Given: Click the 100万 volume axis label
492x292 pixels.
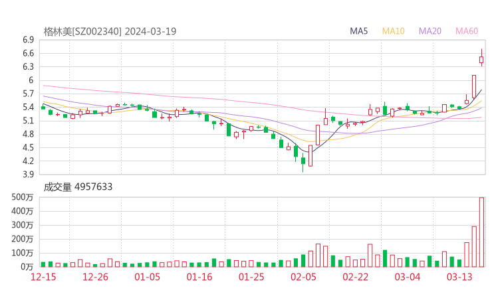Looking at the screenshot, I should click(23, 253).
